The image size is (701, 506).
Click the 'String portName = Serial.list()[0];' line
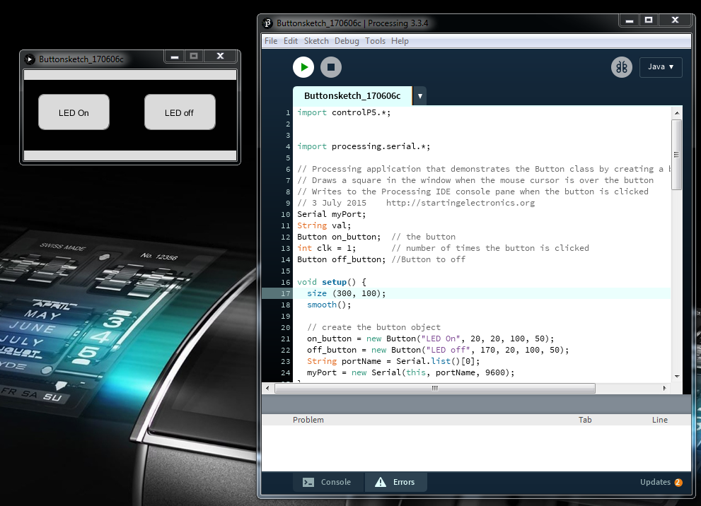coord(393,361)
